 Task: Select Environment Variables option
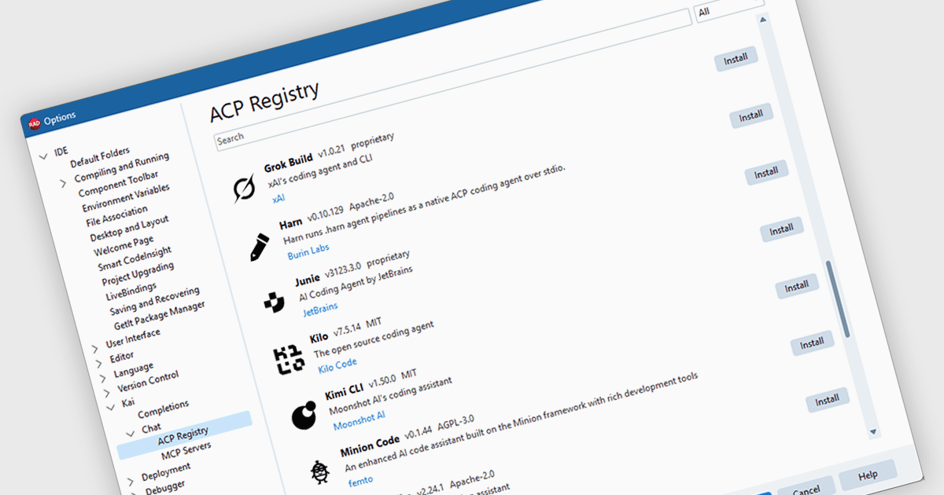(125, 197)
